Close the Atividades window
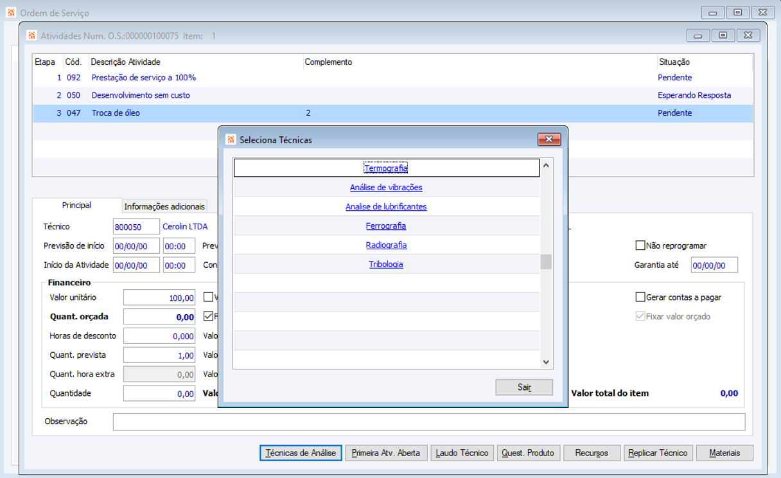781x478 pixels. pyautogui.click(x=748, y=35)
